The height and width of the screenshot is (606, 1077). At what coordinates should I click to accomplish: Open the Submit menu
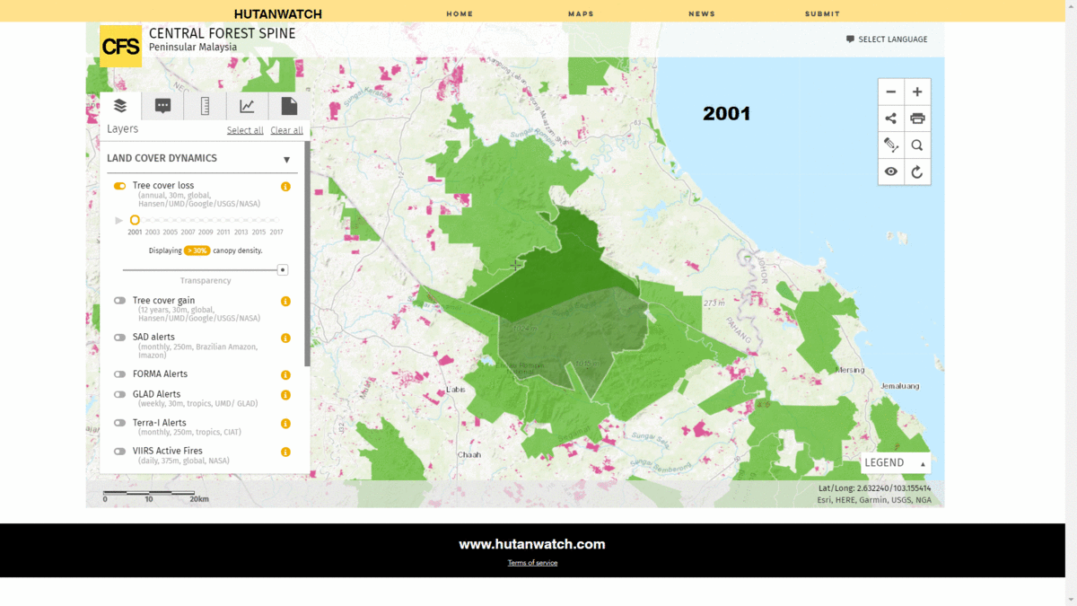point(822,13)
